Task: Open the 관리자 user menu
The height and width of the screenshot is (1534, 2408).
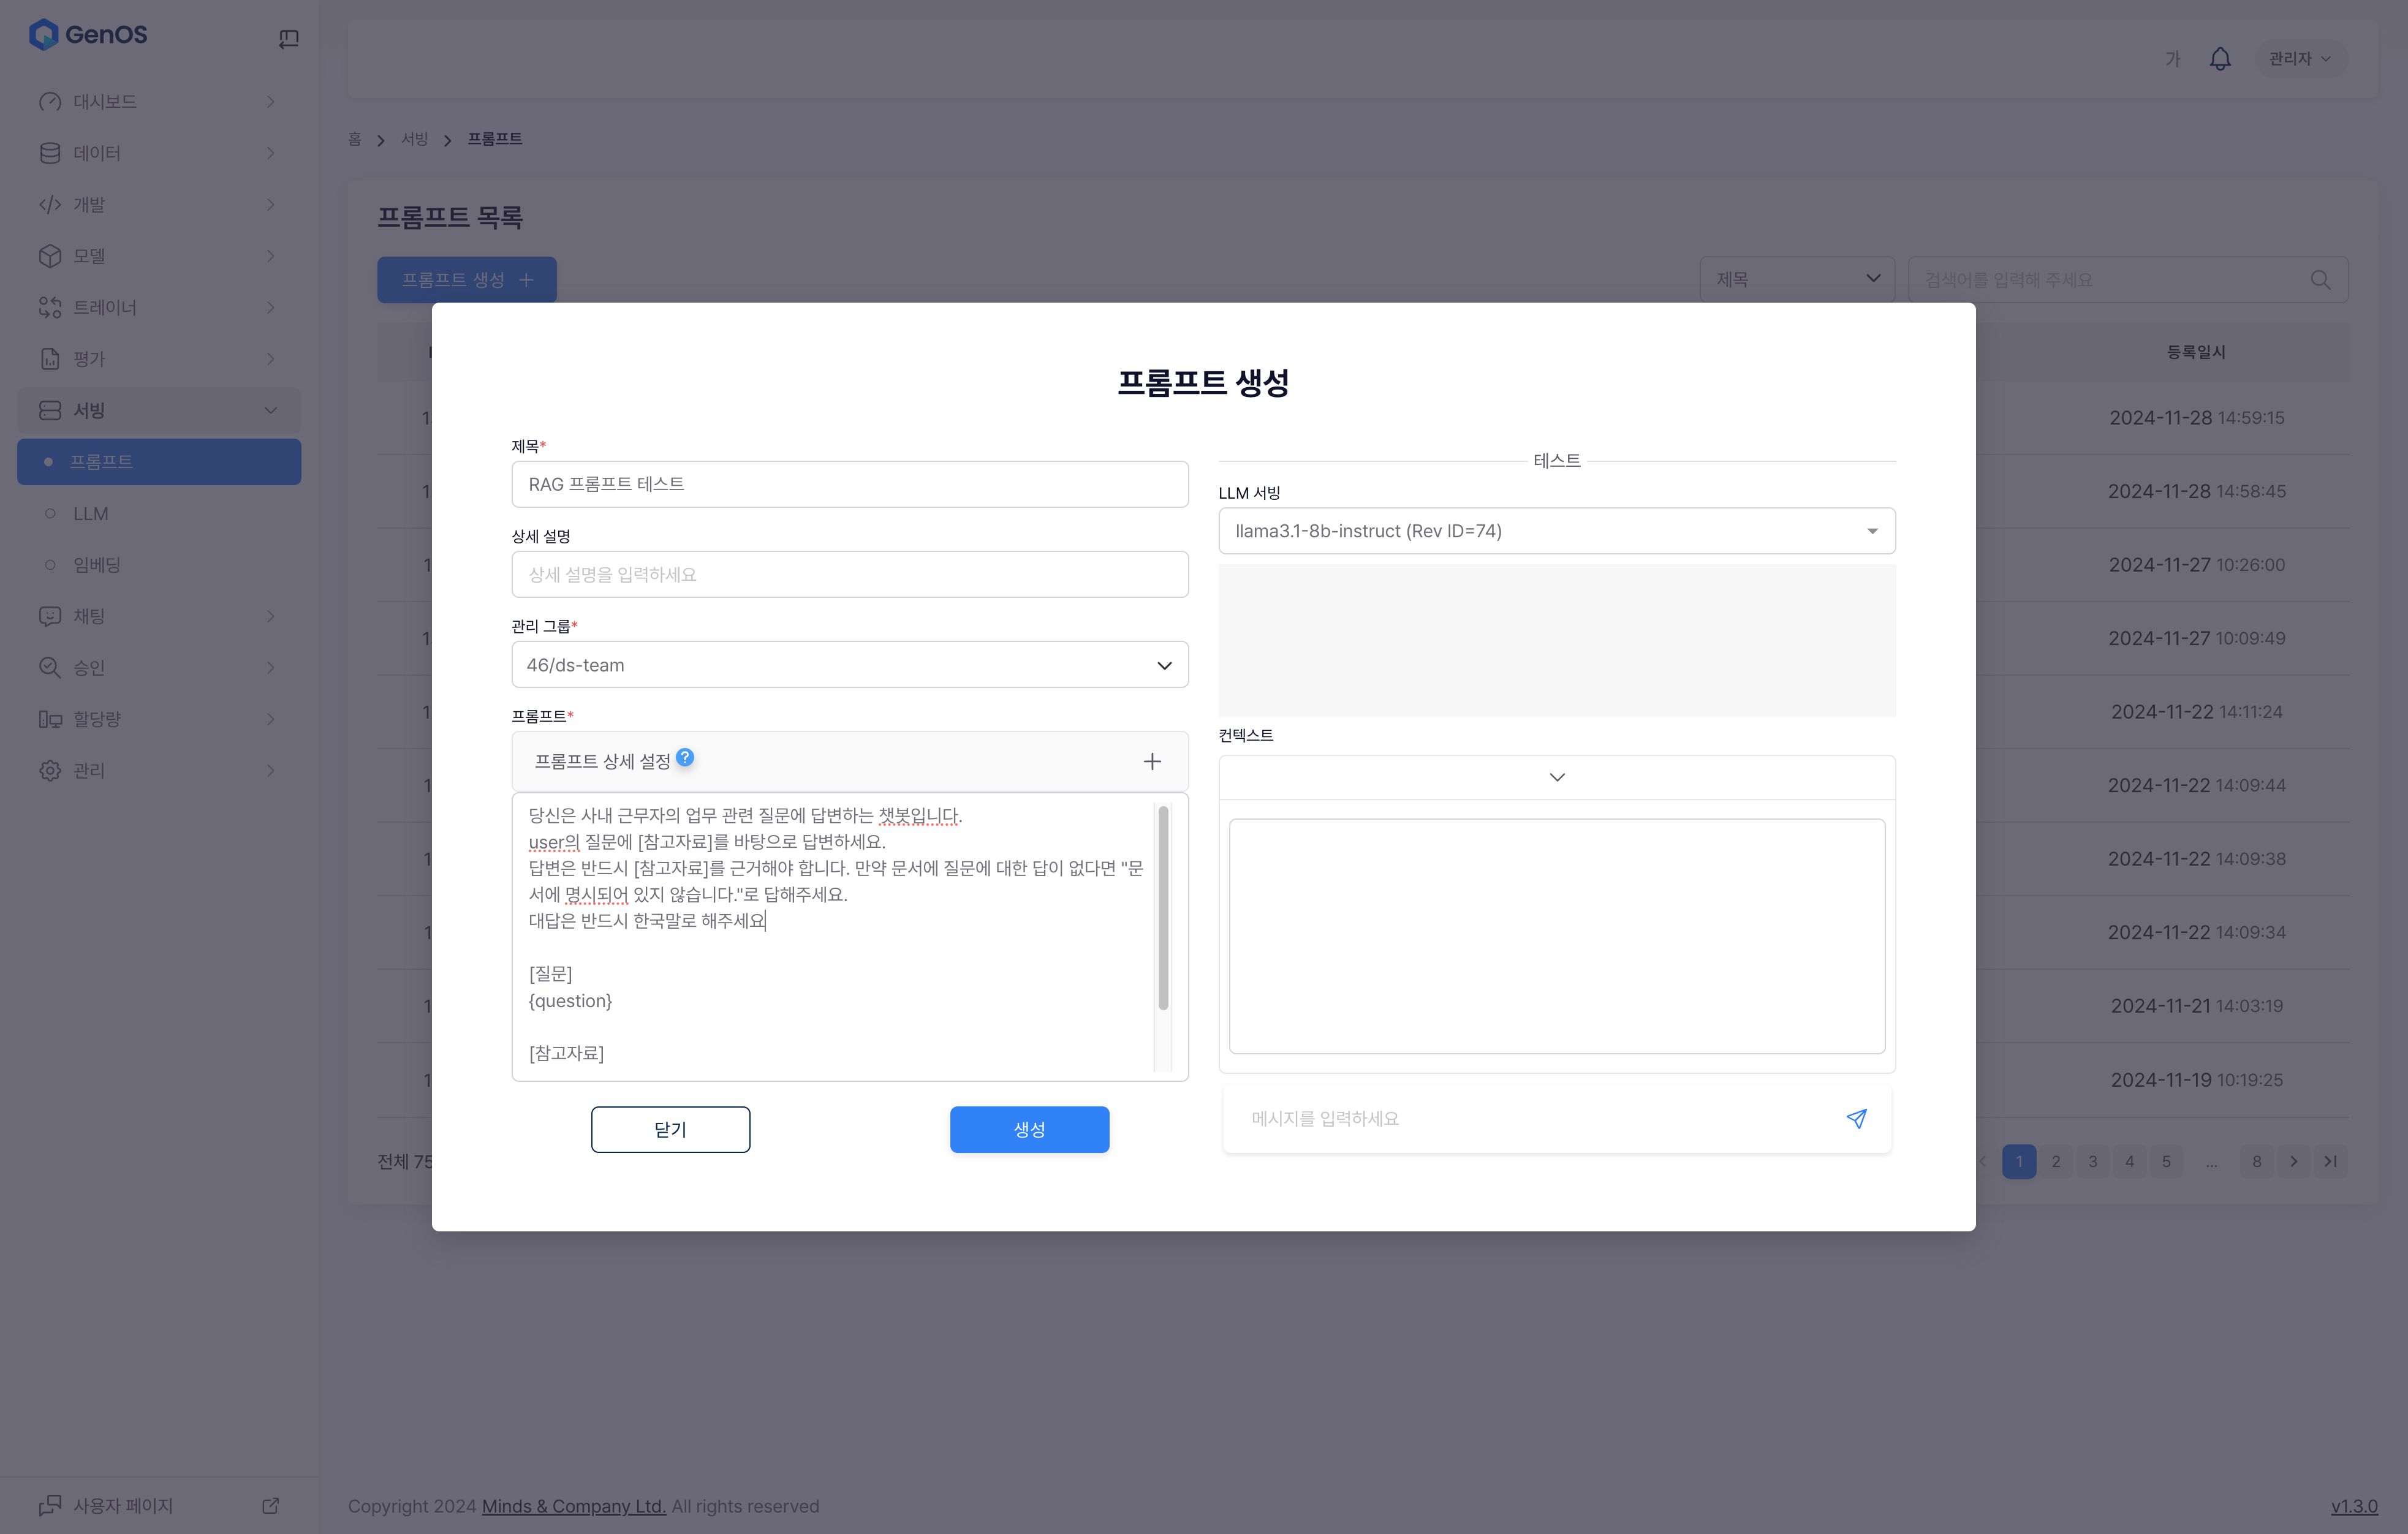Action: click(x=2299, y=59)
